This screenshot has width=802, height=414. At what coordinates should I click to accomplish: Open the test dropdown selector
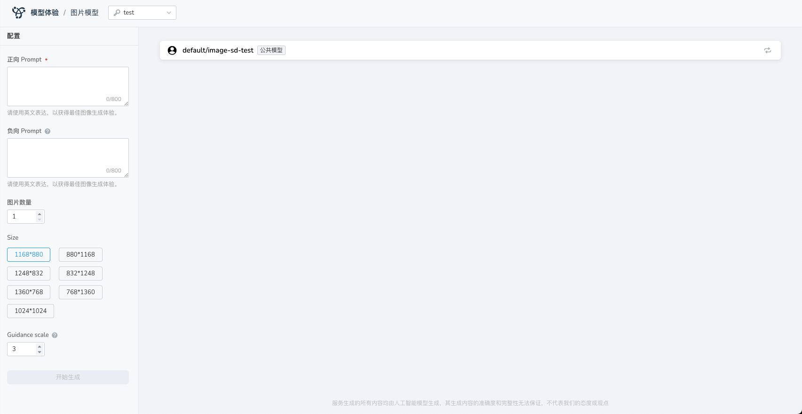pos(142,13)
